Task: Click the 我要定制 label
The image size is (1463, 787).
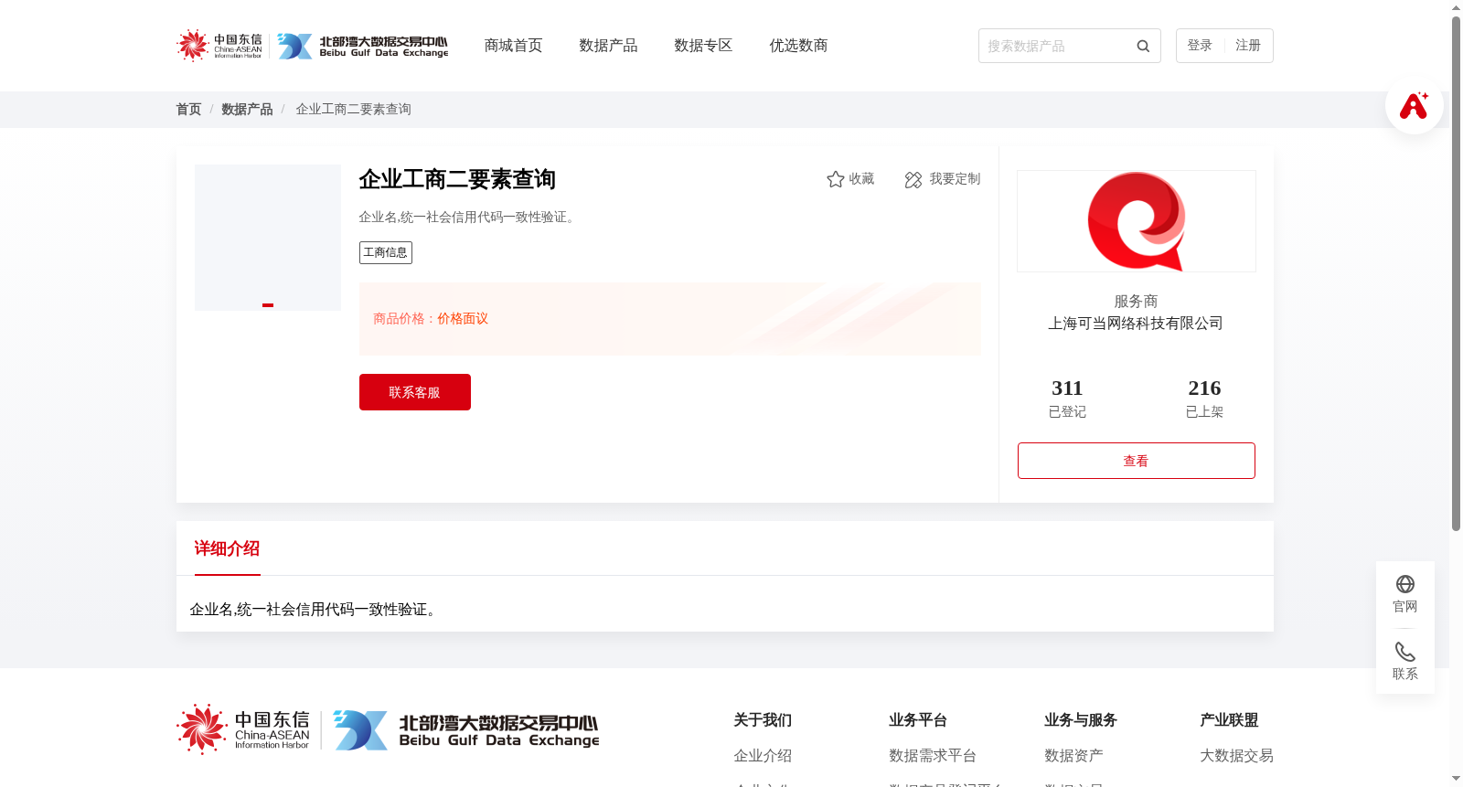Action: click(955, 179)
